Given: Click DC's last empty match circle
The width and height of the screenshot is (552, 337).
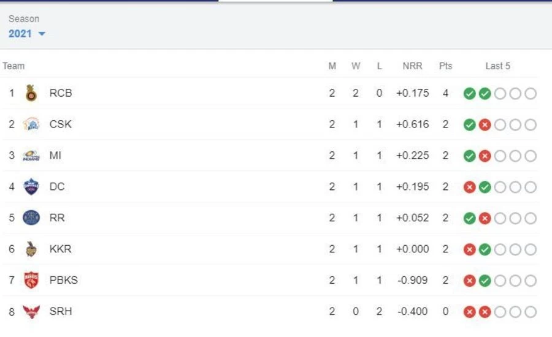Looking at the screenshot, I should (x=531, y=187).
